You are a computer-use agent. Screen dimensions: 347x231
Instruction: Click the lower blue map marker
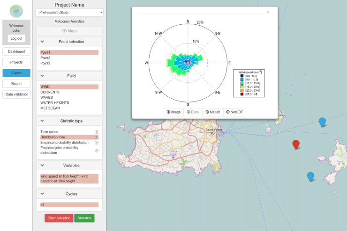[x=310, y=176]
